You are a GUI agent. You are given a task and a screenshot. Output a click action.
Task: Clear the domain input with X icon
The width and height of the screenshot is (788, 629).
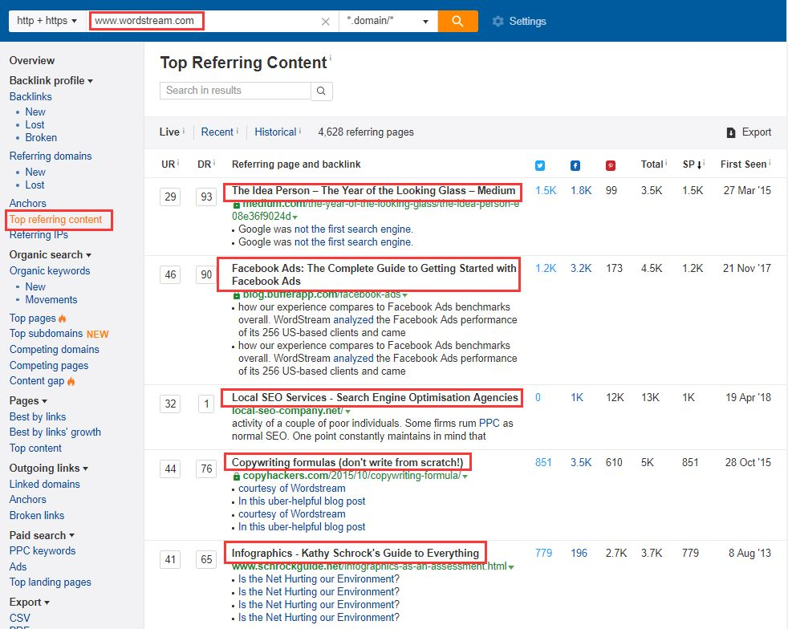coord(326,22)
